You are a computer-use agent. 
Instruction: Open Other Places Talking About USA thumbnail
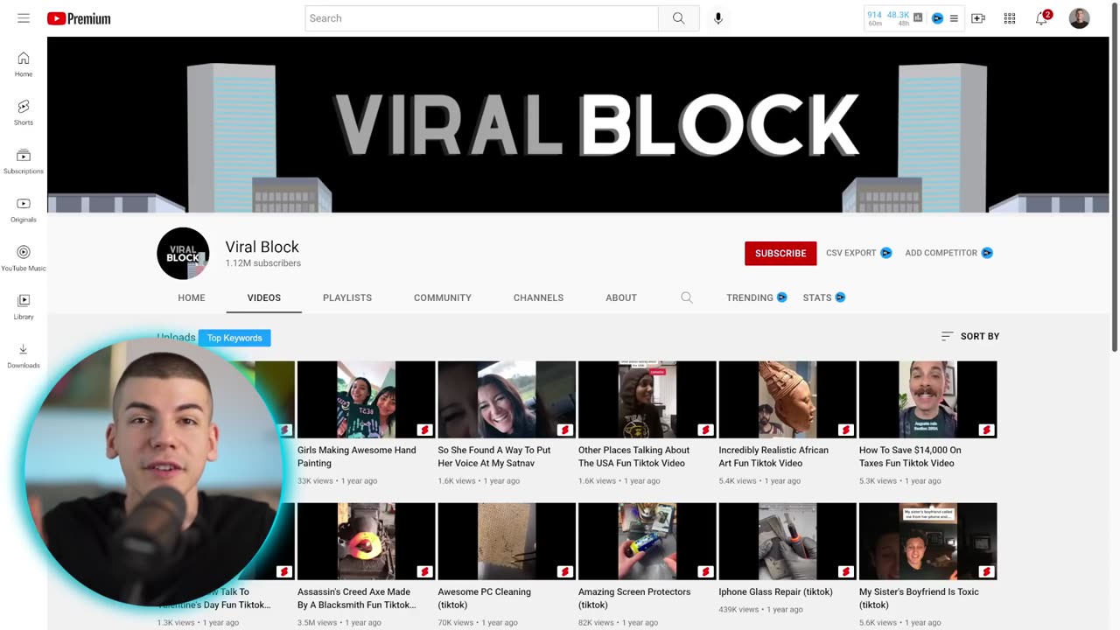pyautogui.click(x=647, y=400)
